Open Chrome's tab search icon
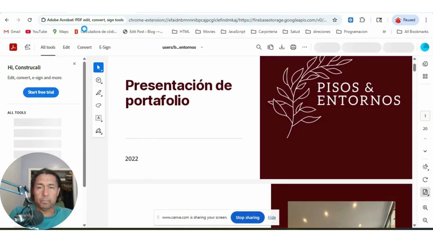Viewport: 433px width, 243px height. (x=379, y=20)
